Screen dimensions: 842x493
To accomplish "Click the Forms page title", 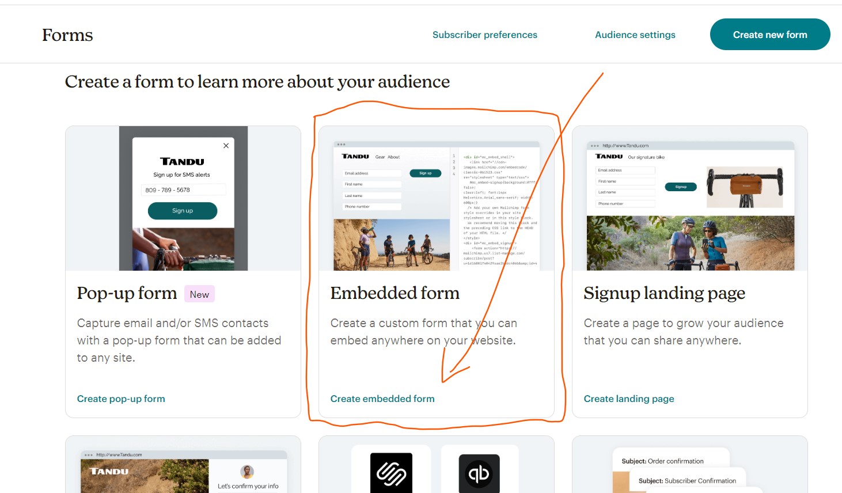I will 67,35.
